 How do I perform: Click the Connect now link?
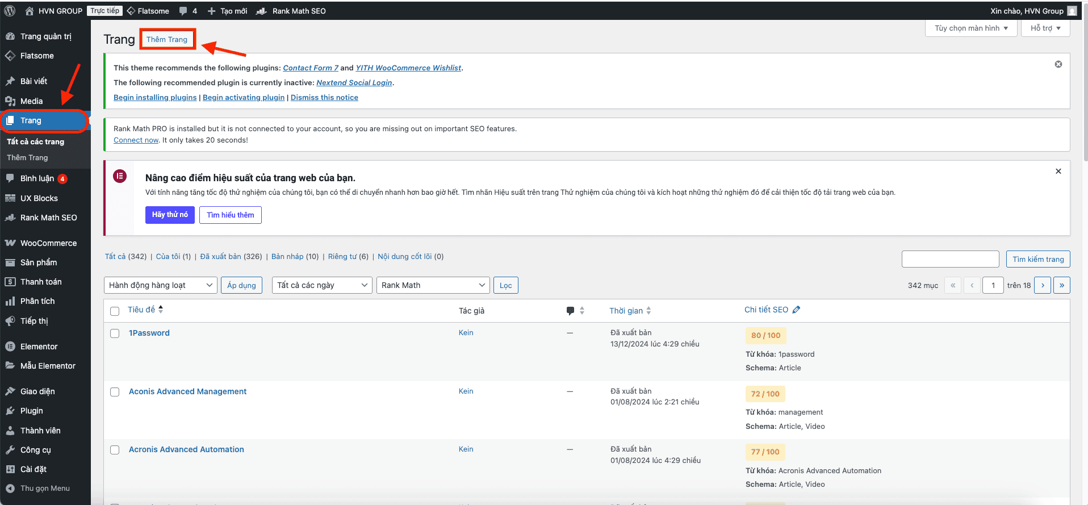[136, 140]
